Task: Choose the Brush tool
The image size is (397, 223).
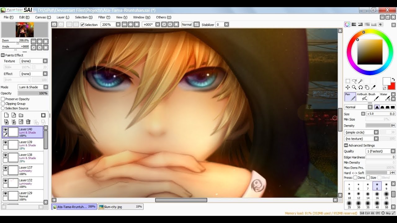Action: pyautogui.click(x=374, y=97)
